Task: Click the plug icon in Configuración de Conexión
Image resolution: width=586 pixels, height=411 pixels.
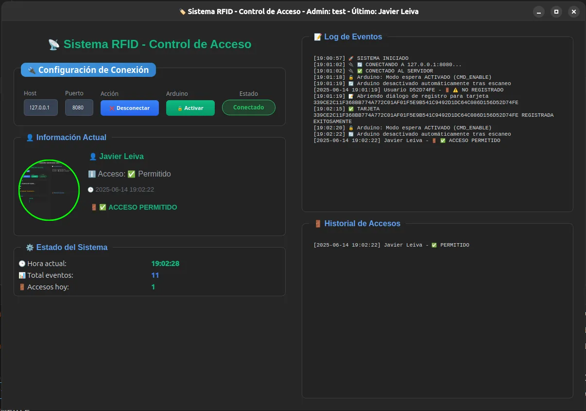Action: [32, 70]
